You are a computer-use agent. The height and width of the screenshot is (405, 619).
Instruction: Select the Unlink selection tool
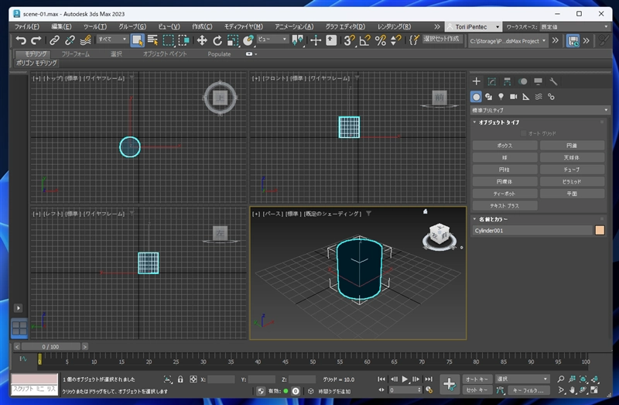pos(70,40)
